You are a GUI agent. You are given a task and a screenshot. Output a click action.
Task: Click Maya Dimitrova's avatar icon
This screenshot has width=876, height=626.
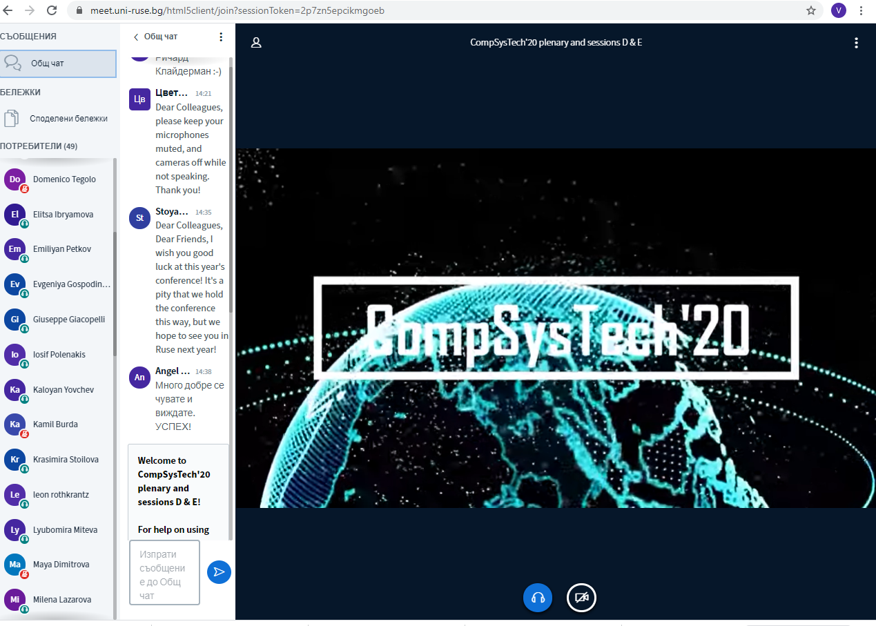point(15,565)
